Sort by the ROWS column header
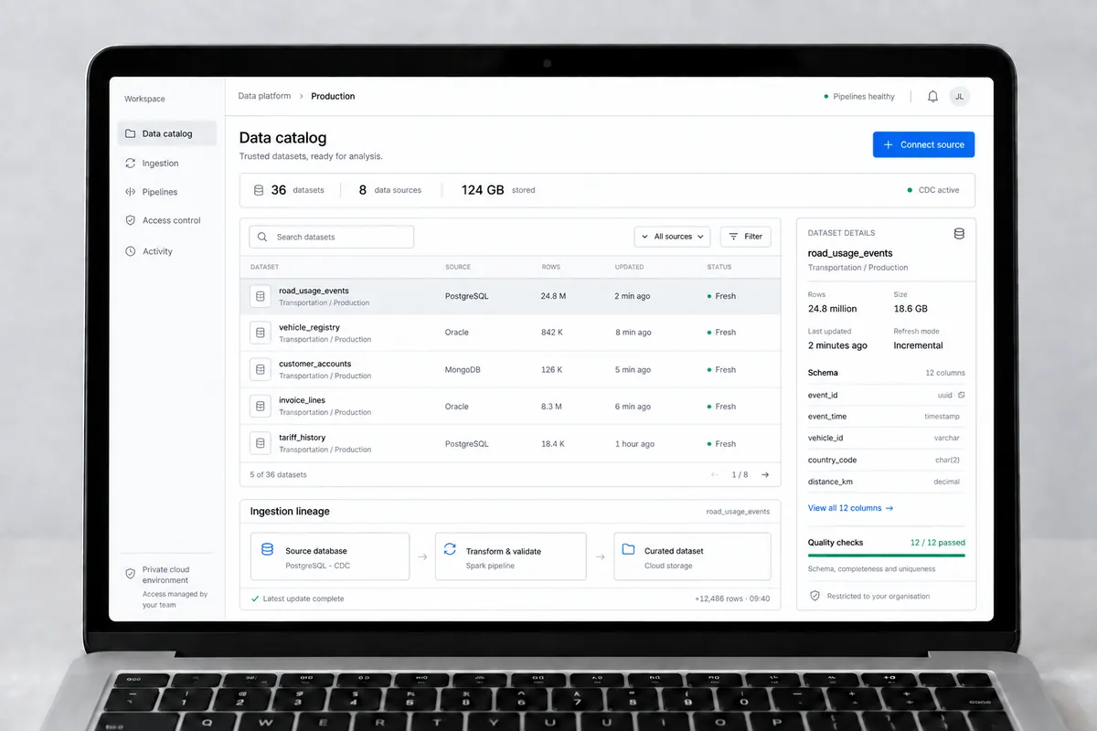This screenshot has width=1097, height=731. tap(550, 267)
